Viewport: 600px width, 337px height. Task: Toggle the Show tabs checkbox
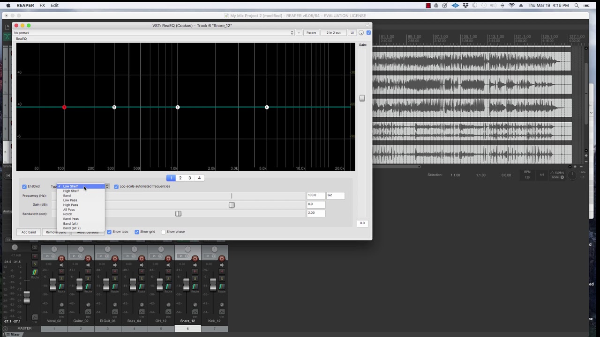coord(109,232)
